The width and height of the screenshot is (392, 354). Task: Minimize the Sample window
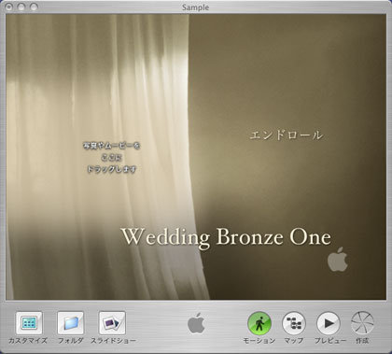(x=21, y=7)
